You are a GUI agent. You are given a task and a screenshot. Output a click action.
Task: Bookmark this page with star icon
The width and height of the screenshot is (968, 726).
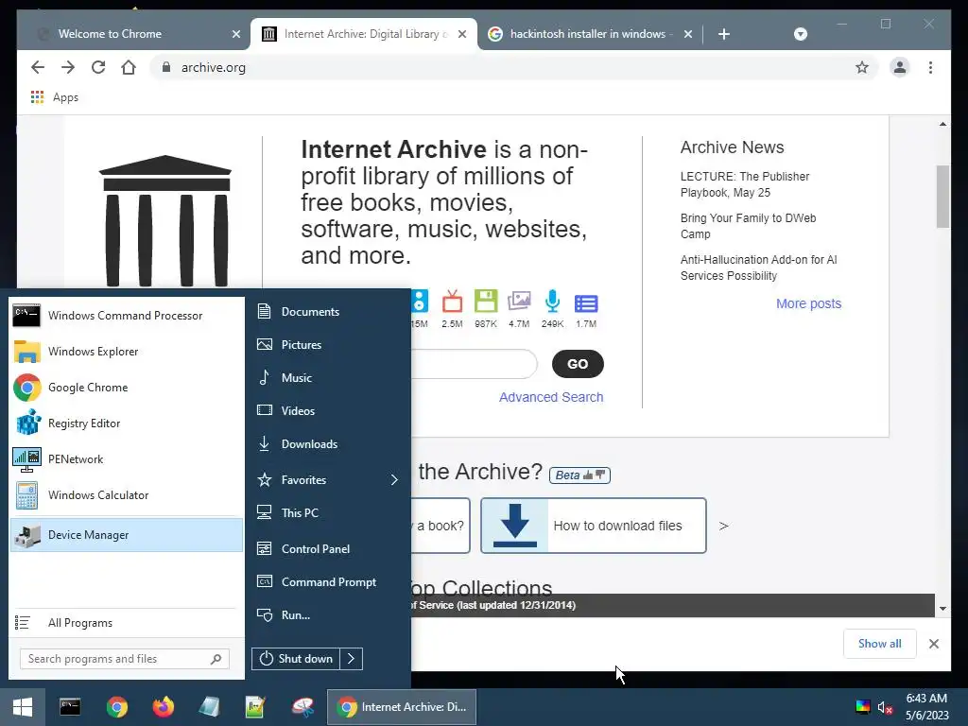(x=862, y=67)
